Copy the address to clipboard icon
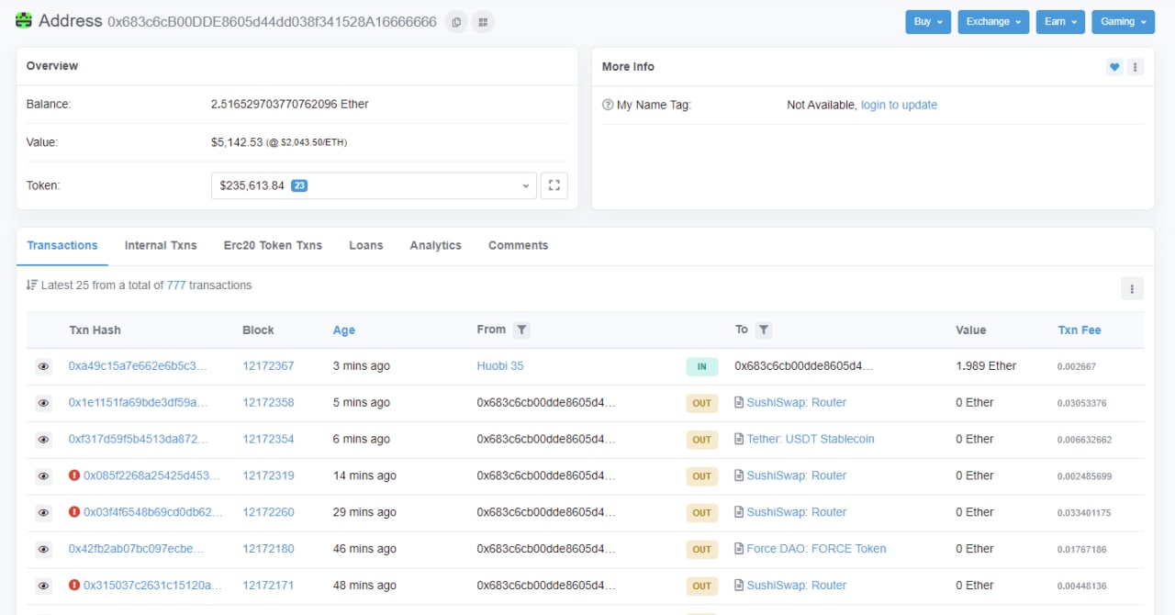Image resolution: width=1175 pixels, height=615 pixels. pos(456,21)
